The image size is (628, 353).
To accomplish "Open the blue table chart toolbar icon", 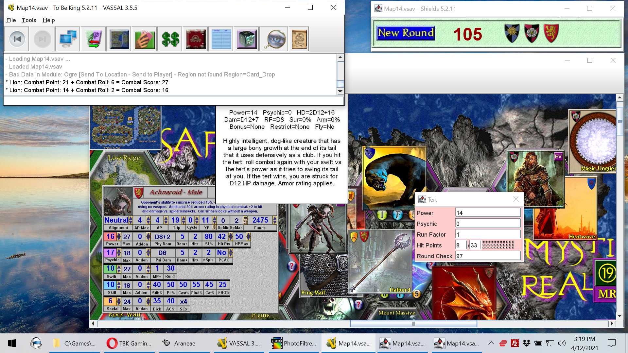I will click(x=221, y=39).
